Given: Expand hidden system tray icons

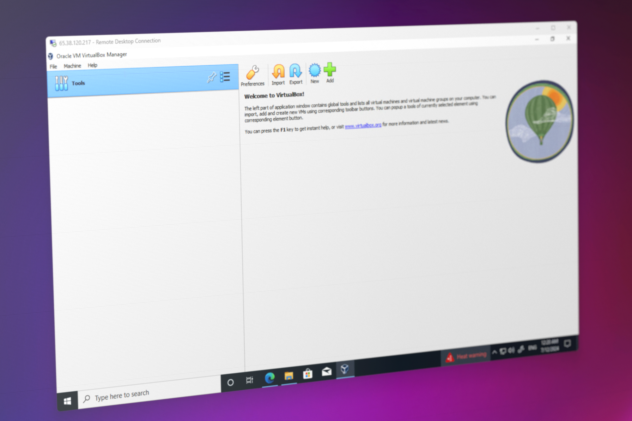Looking at the screenshot, I should click(495, 352).
